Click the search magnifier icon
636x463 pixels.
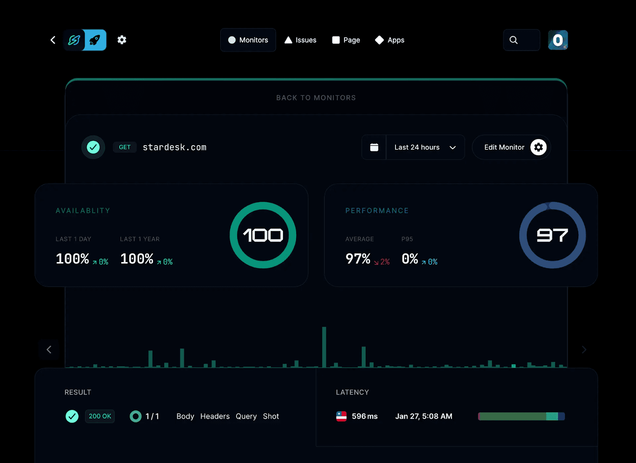pyautogui.click(x=514, y=40)
